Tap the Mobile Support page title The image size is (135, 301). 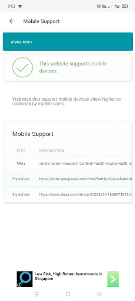(x=41, y=21)
